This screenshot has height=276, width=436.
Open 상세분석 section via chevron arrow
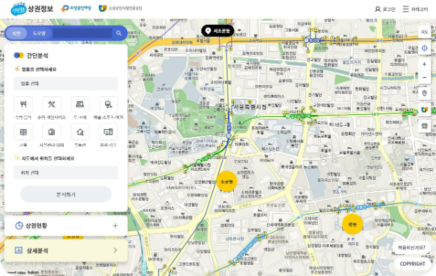tap(116, 250)
